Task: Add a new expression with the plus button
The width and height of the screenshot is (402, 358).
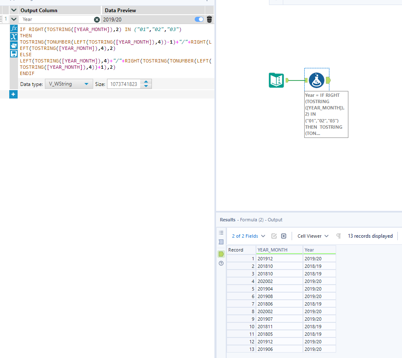Action: (13, 94)
